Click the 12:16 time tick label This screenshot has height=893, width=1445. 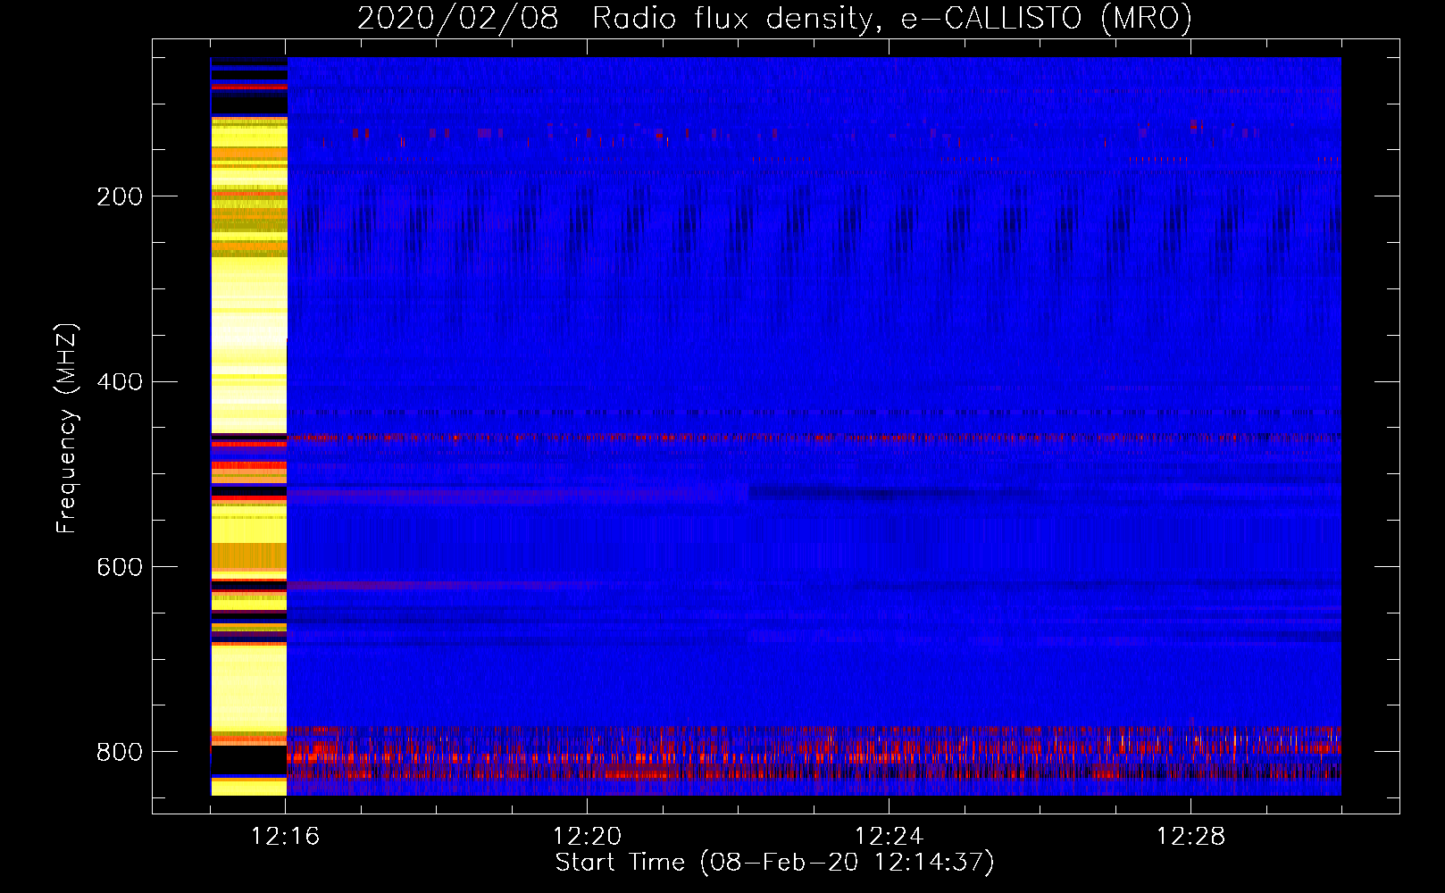(285, 837)
